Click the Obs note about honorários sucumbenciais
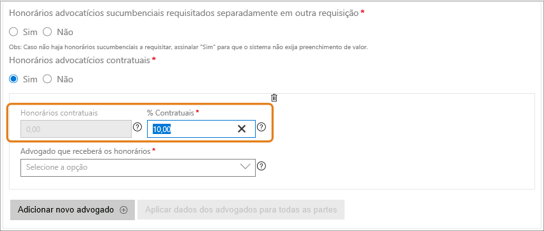The image size is (544, 231). click(x=189, y=47)
